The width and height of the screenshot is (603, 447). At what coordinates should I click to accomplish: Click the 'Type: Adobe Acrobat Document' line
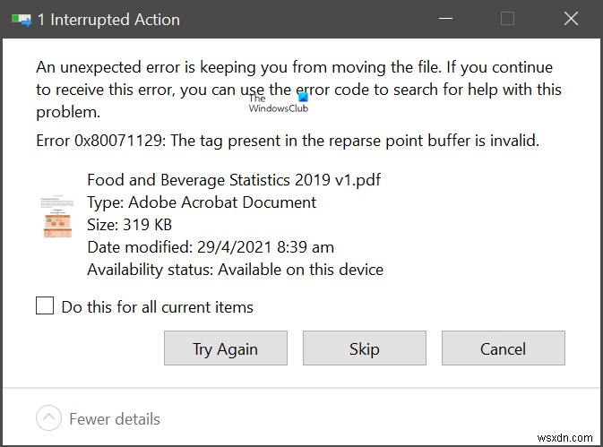coord(202,202)
